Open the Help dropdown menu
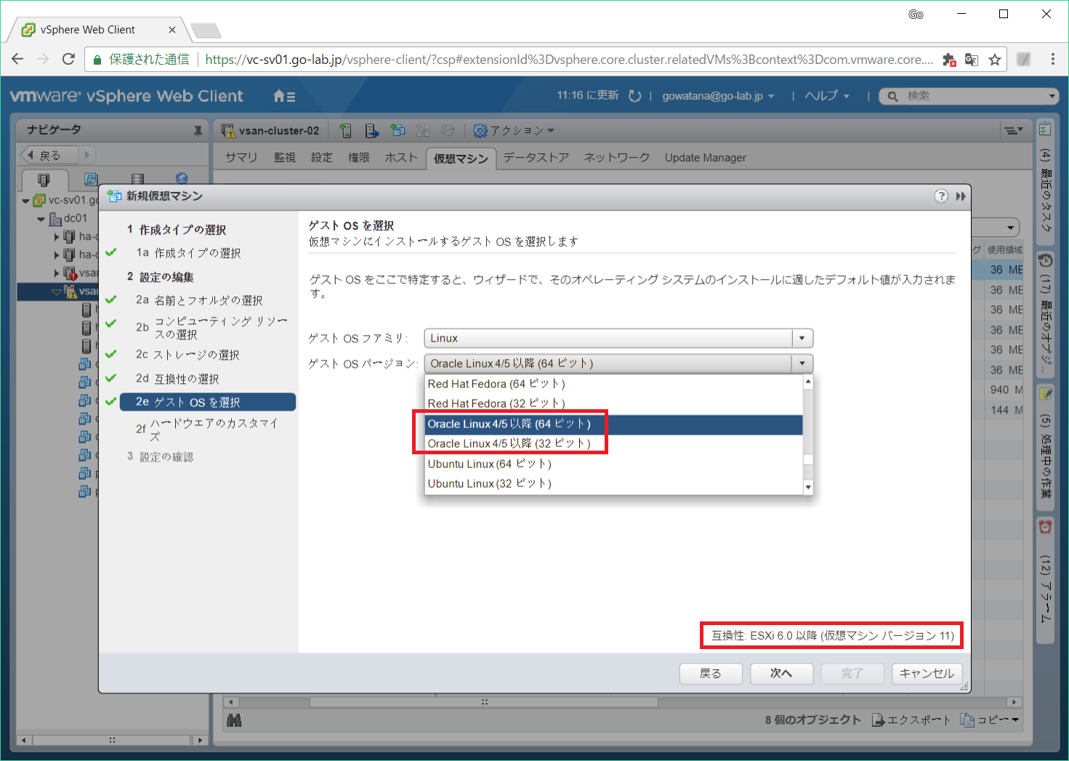This screenshot has height=761, width=1069. click(826, 96)
